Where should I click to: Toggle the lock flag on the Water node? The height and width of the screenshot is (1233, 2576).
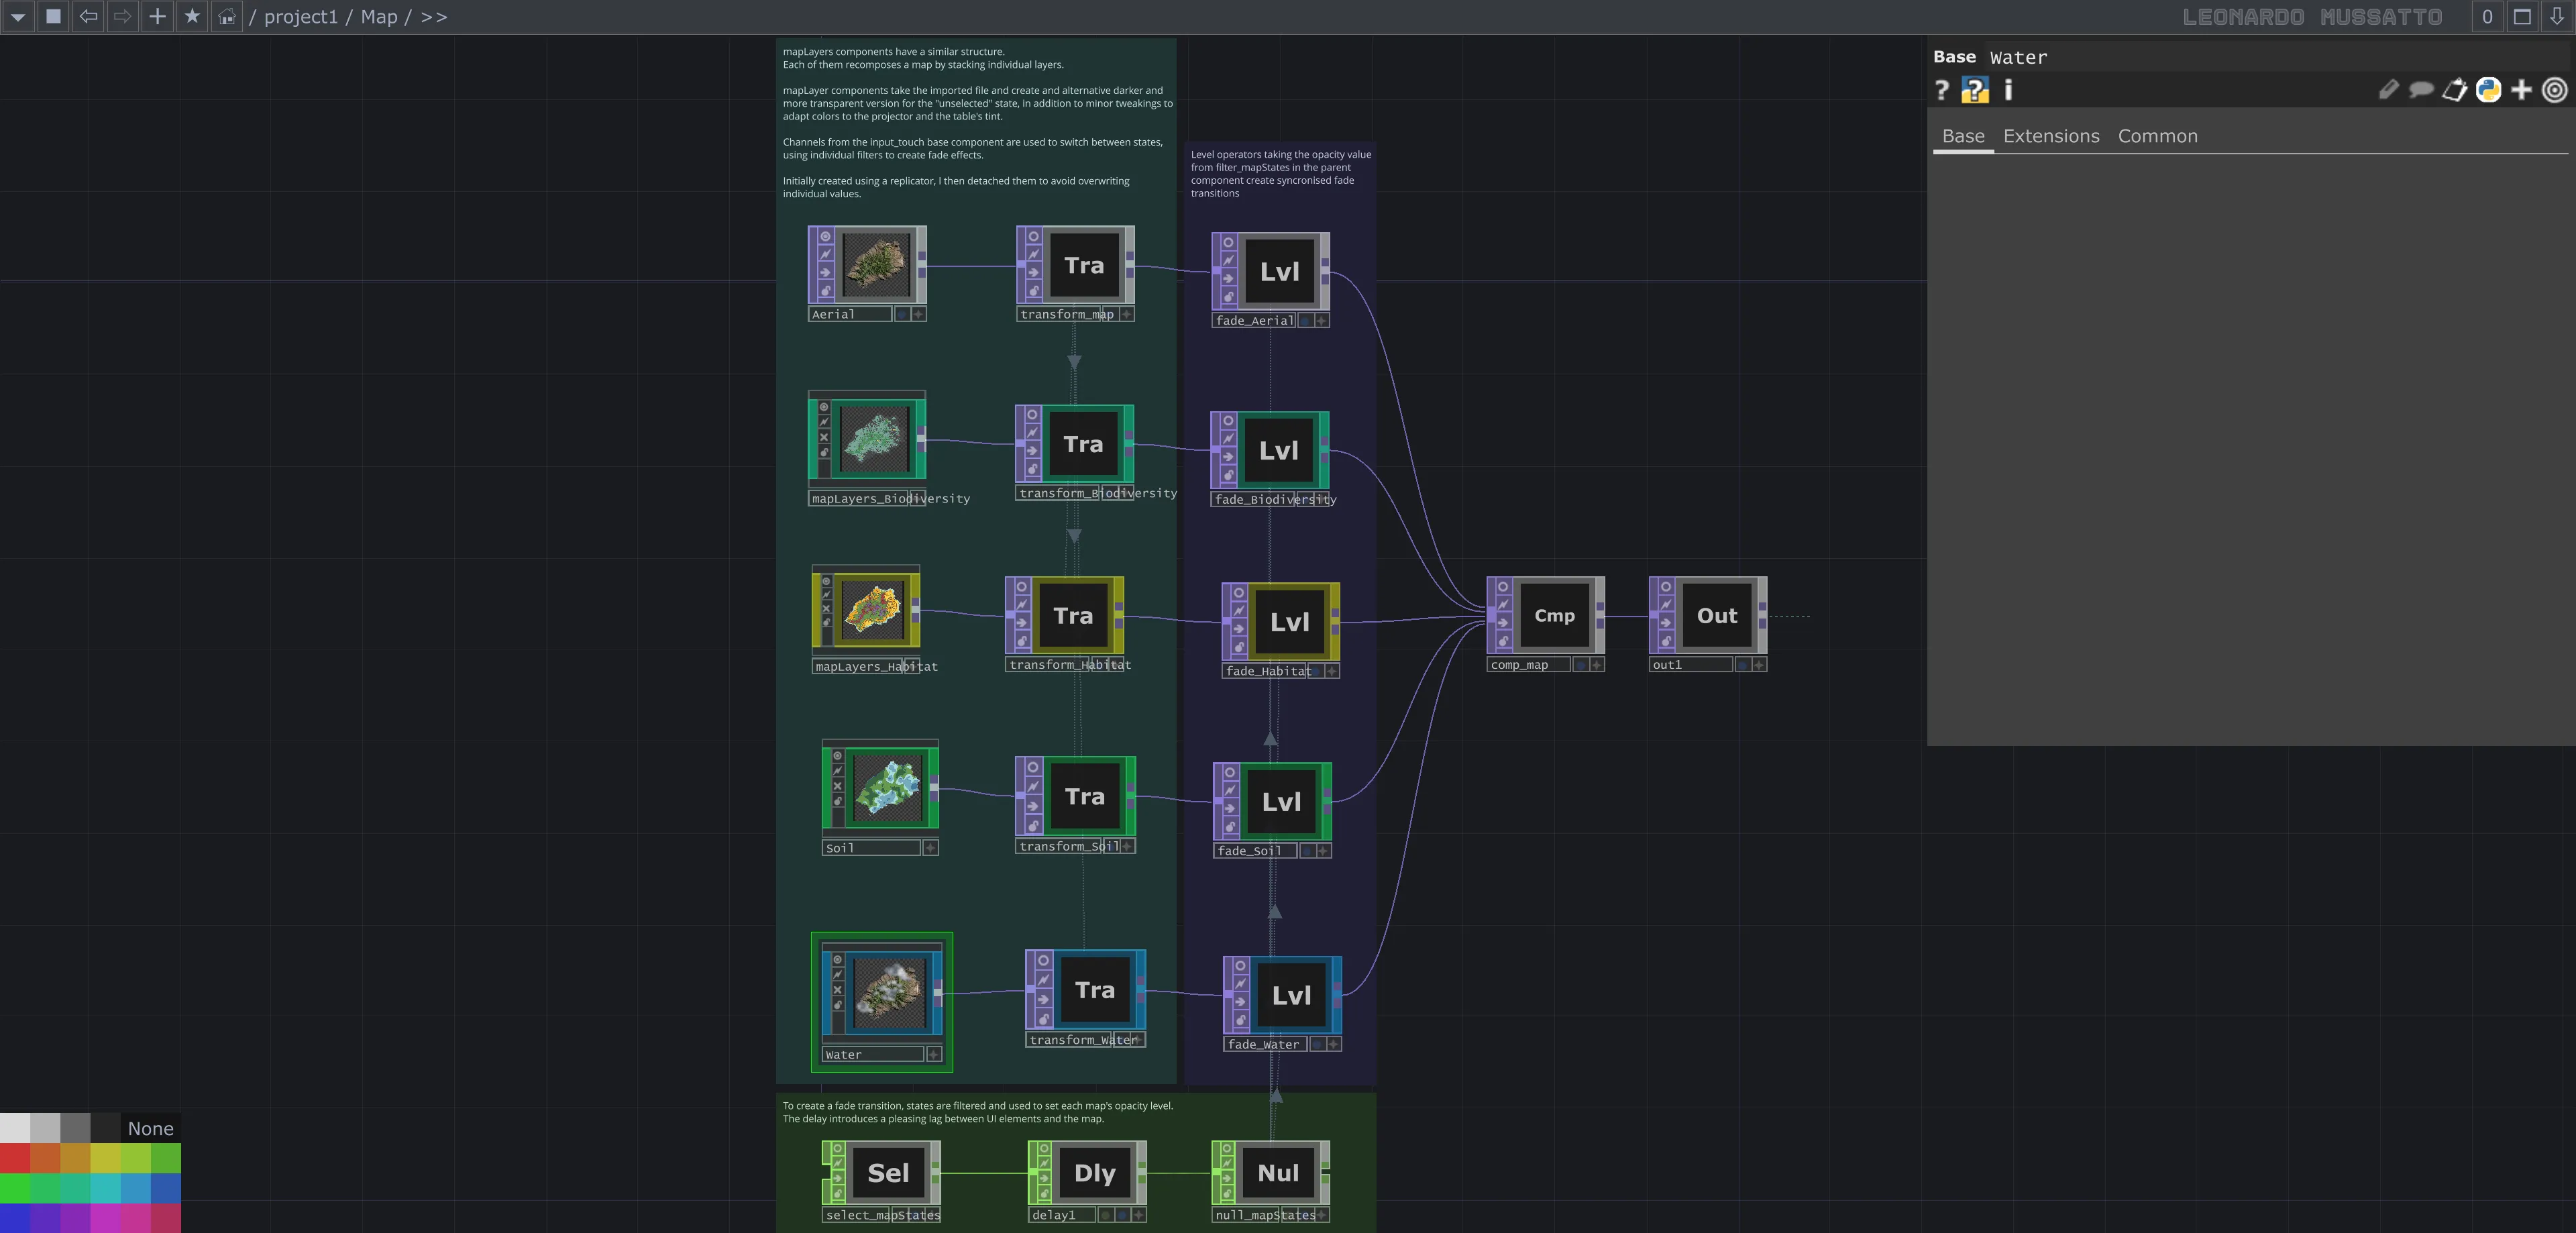838,1005
